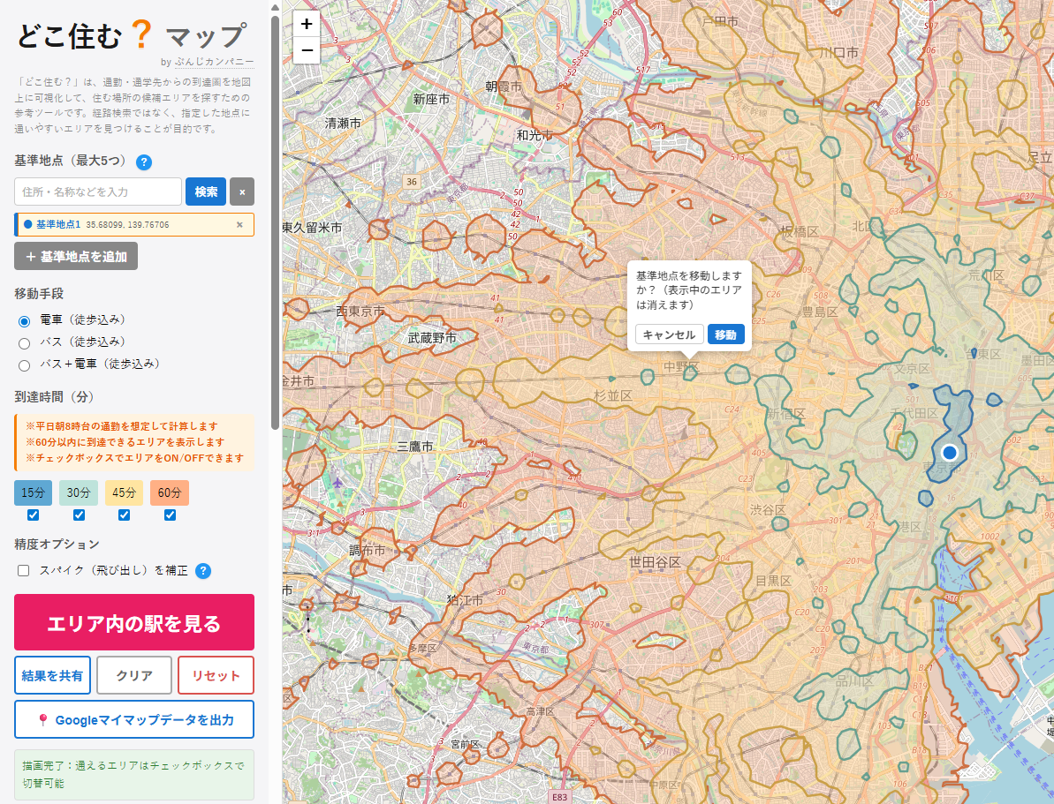This screenshot has height=804, width=1054.
Task: Click the クリア button
Action: [x=134, y=675]
